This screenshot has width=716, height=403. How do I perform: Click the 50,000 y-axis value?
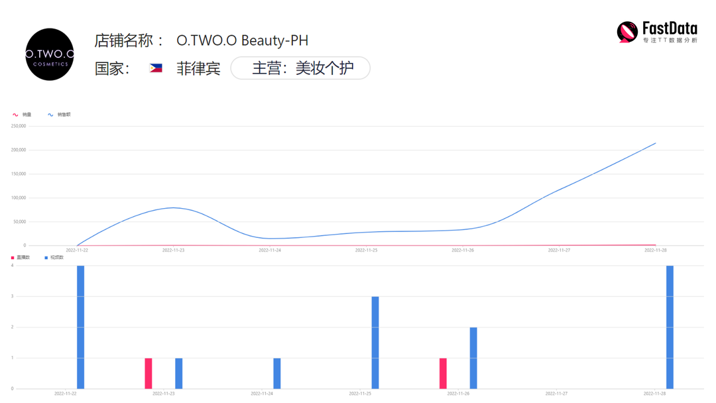click(x=20, y=222)
